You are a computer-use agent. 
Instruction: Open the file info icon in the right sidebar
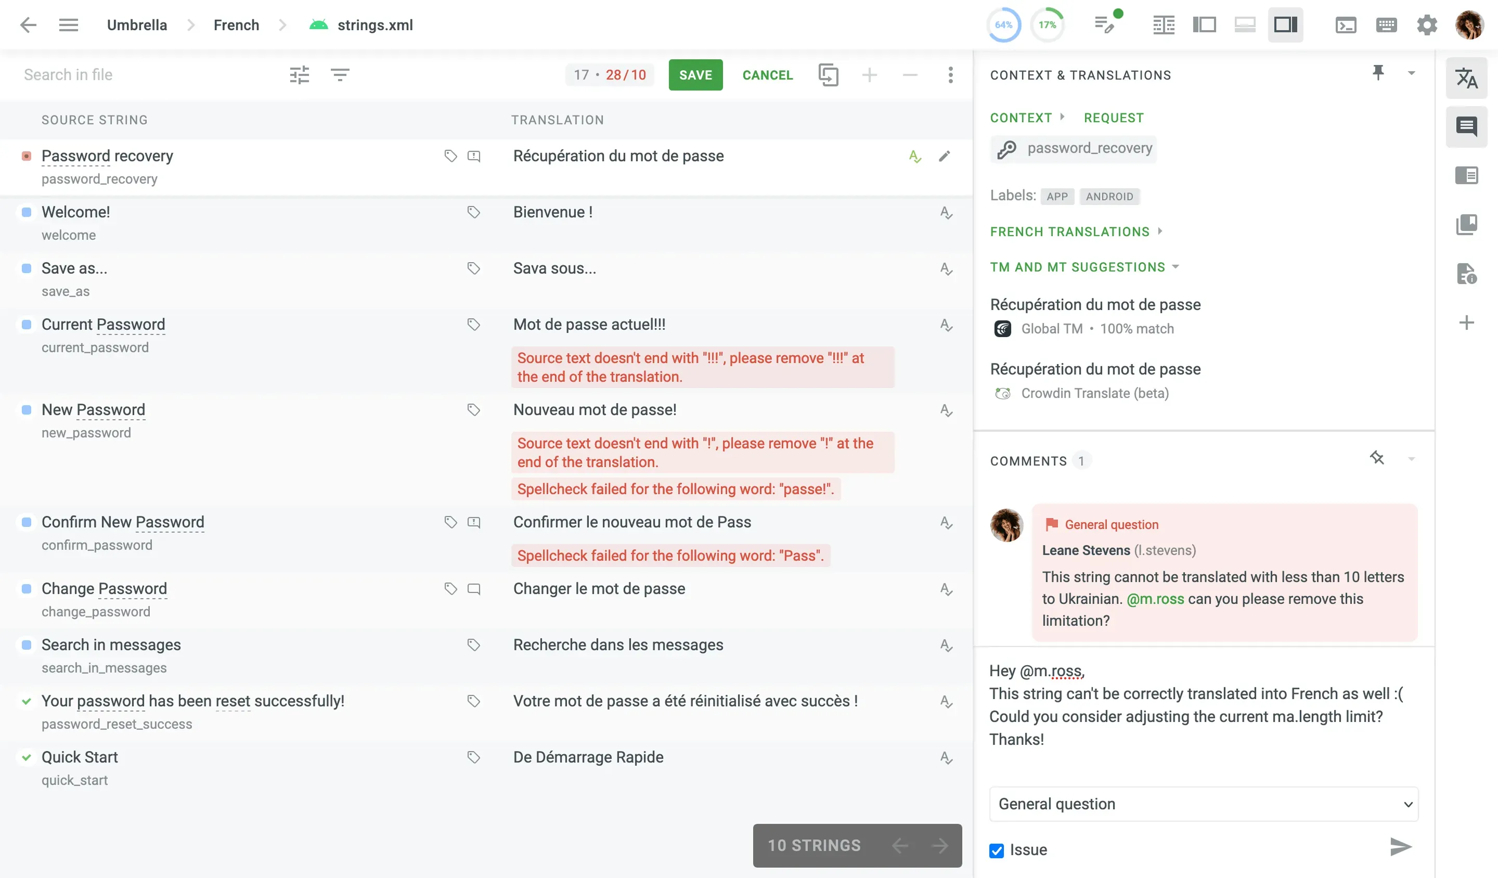1466,275
